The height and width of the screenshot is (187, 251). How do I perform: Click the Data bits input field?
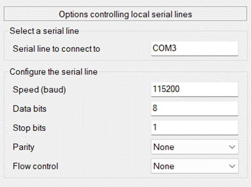pyautogui.click(x=195, y=109)
